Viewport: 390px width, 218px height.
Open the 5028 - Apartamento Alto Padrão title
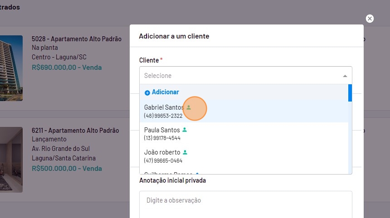(x=76, y=39)
